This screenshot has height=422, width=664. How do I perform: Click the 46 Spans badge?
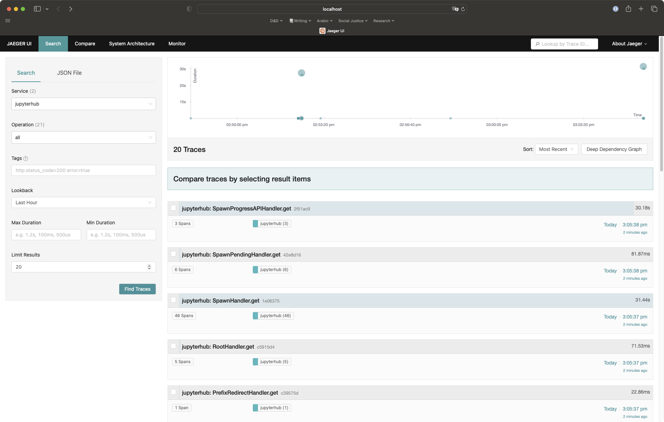[184, 316]
